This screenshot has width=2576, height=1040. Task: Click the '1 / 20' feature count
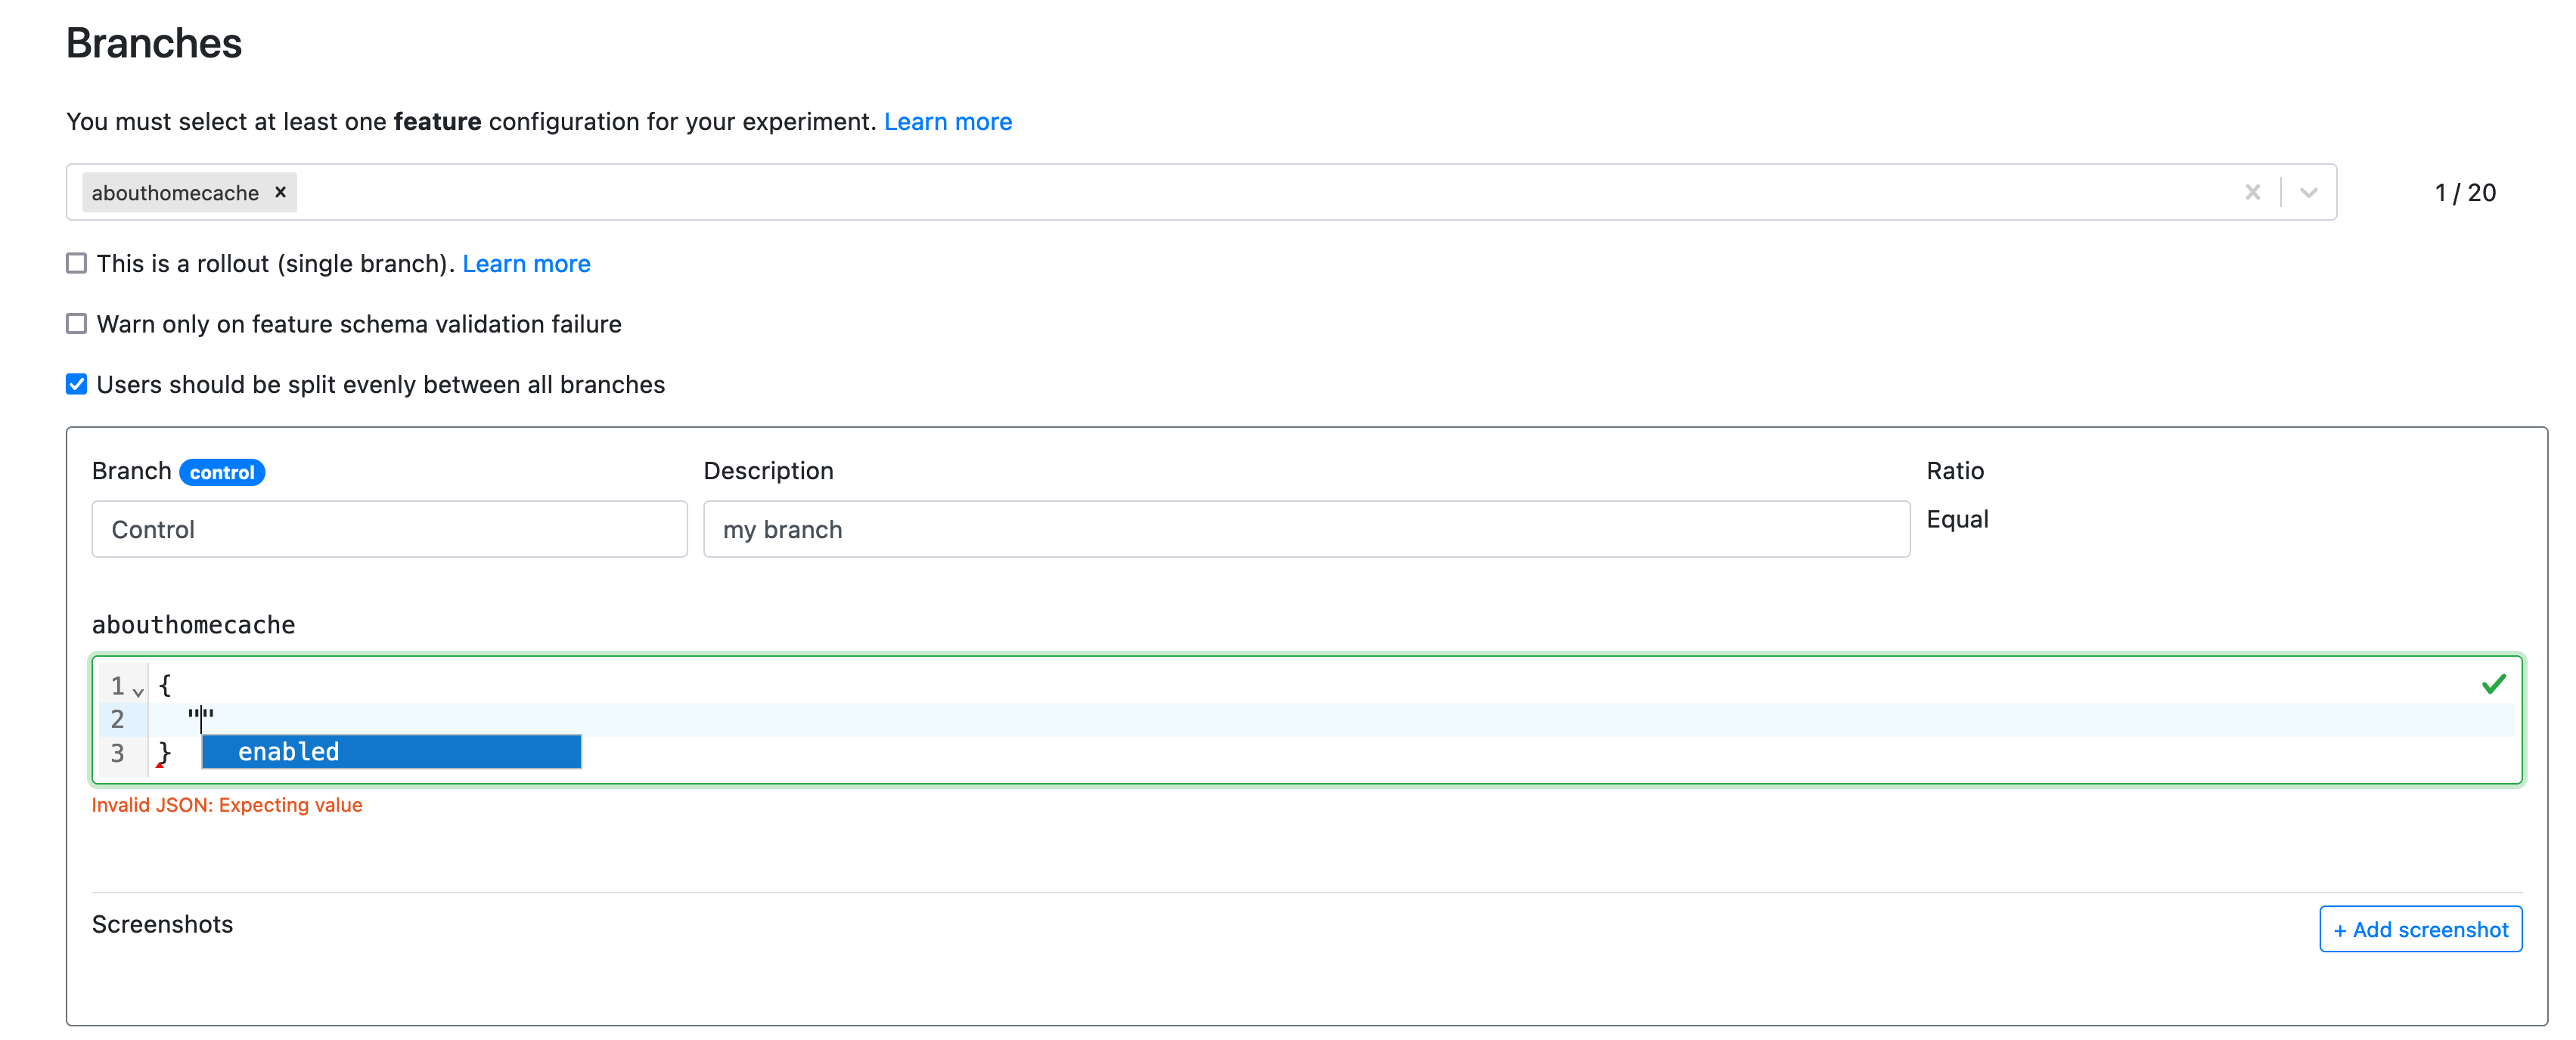tap(2465, 193)
